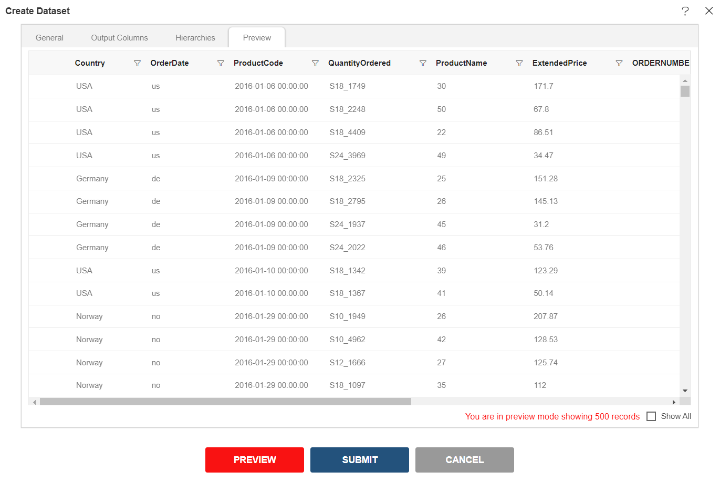Filter the ProductName column
The image size is (720, 492).
pyautogui.click(x=519, y=63)
